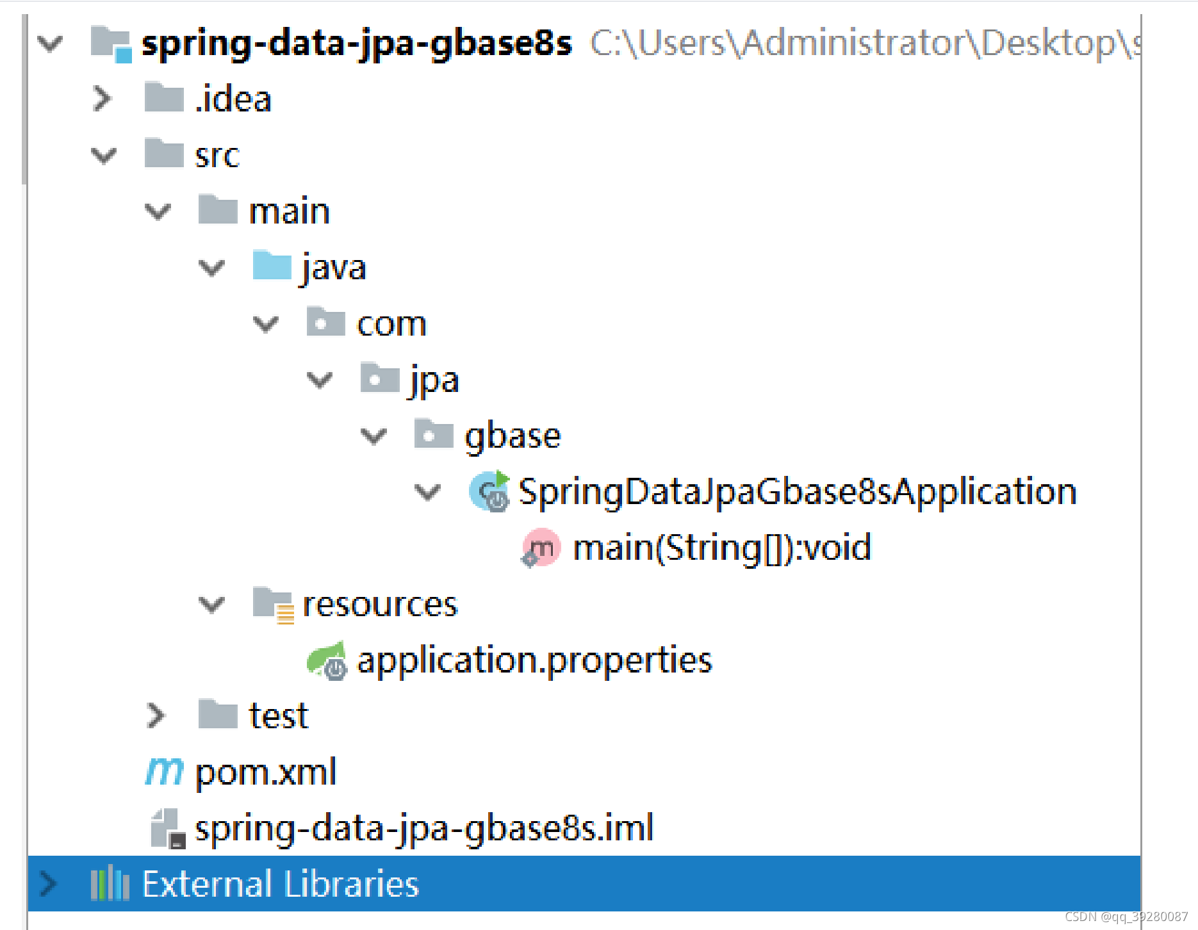Collapse the gbase package
The height and width of the screenshot is (930, 1198).
(373, 436)
